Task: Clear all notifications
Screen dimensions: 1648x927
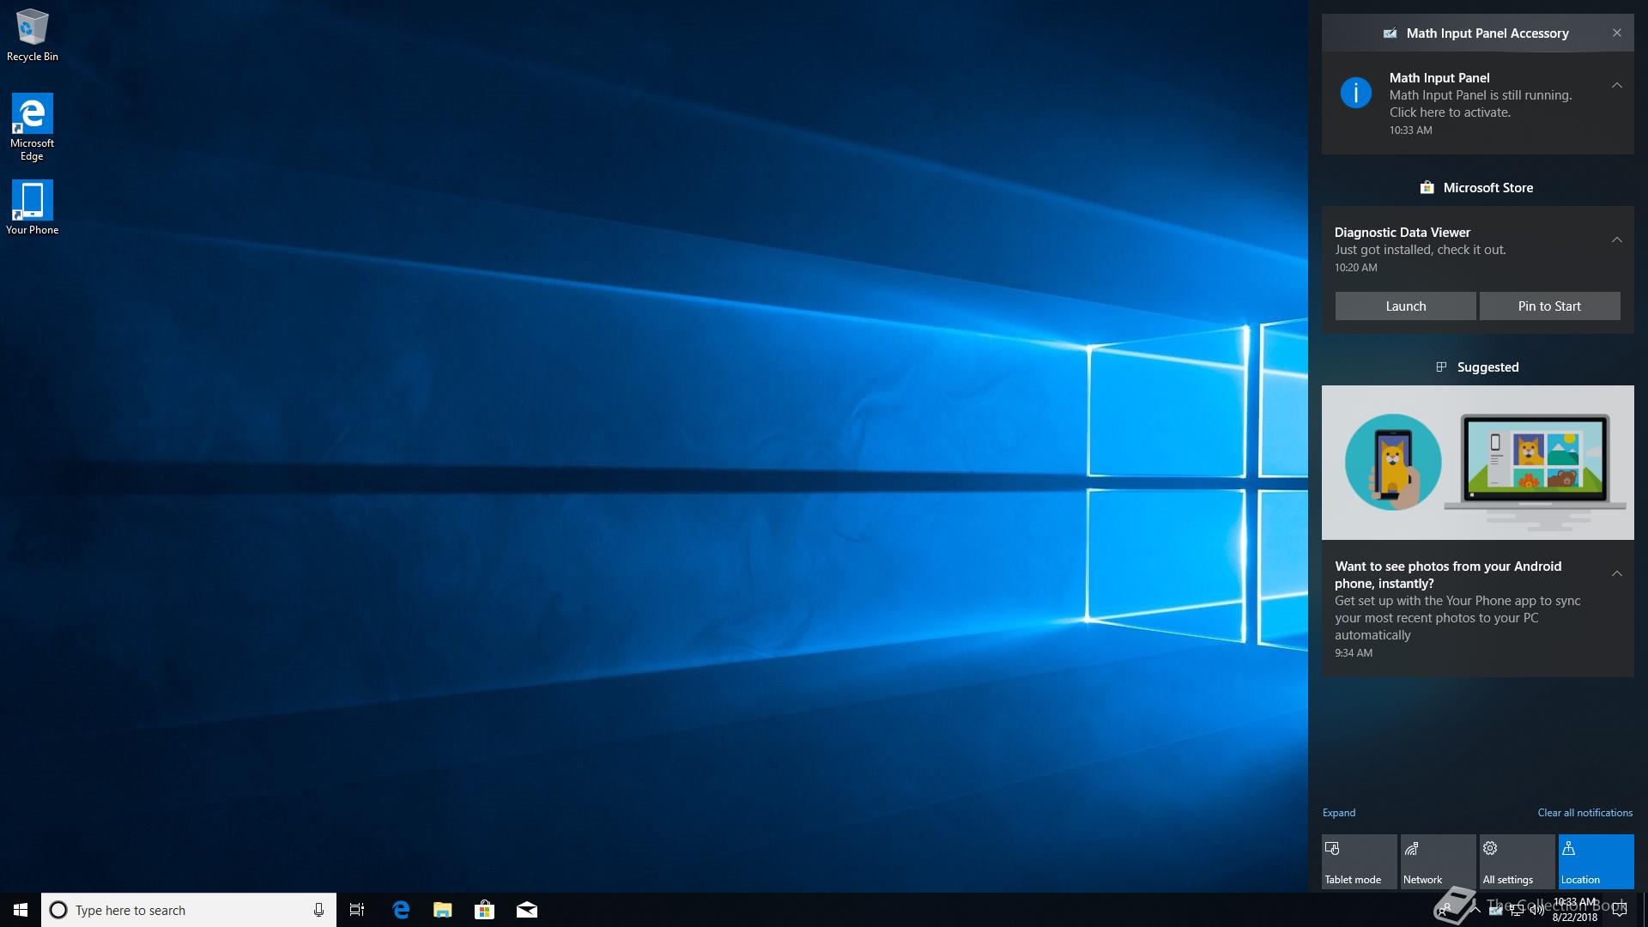Action: click(x=1585, y=813)
